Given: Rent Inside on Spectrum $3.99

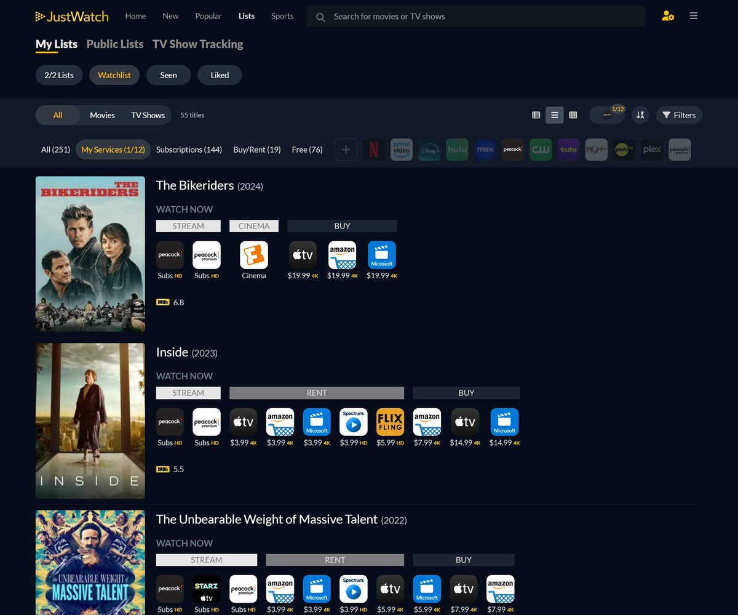Looking at the screenshot, I should pos(354,422).
